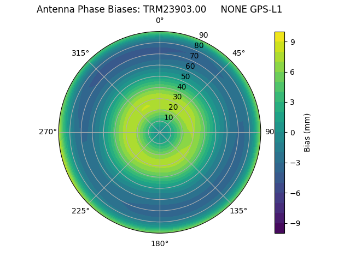Select the colorbar tick label '0'
This screenshot has width=350, height=262.
[x=293, y=133]
